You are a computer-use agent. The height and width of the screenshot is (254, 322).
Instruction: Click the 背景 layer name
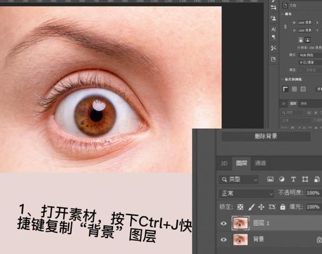coord(258,239)
